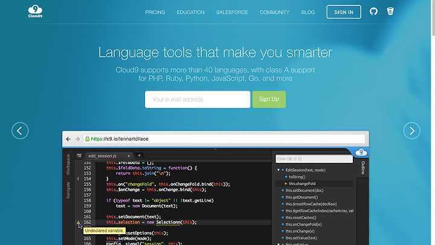Click the green Sign Up button

coord(269,99)
